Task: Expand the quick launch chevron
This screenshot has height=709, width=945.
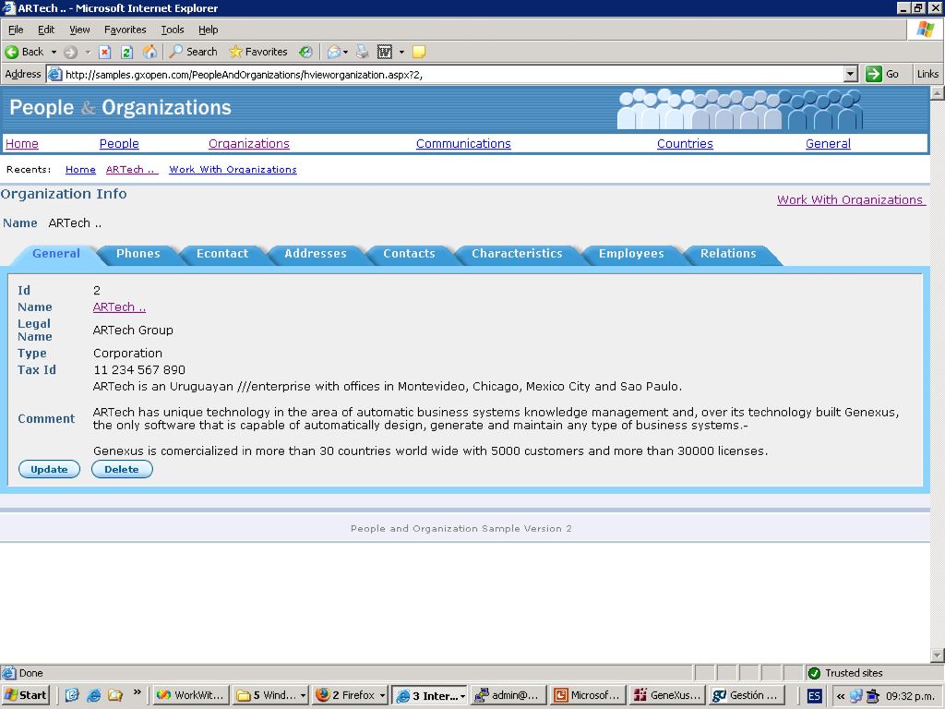Action: (138, 691)
